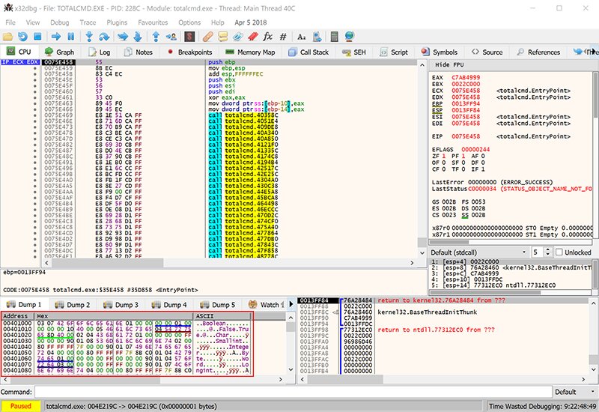Open the Favourites menu

tap(153, 22)
